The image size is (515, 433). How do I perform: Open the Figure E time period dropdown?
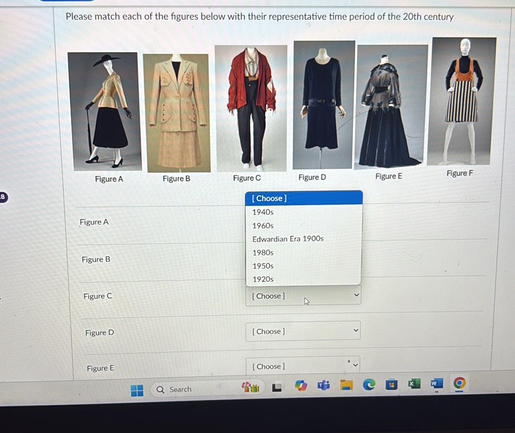tap(303, 366)
